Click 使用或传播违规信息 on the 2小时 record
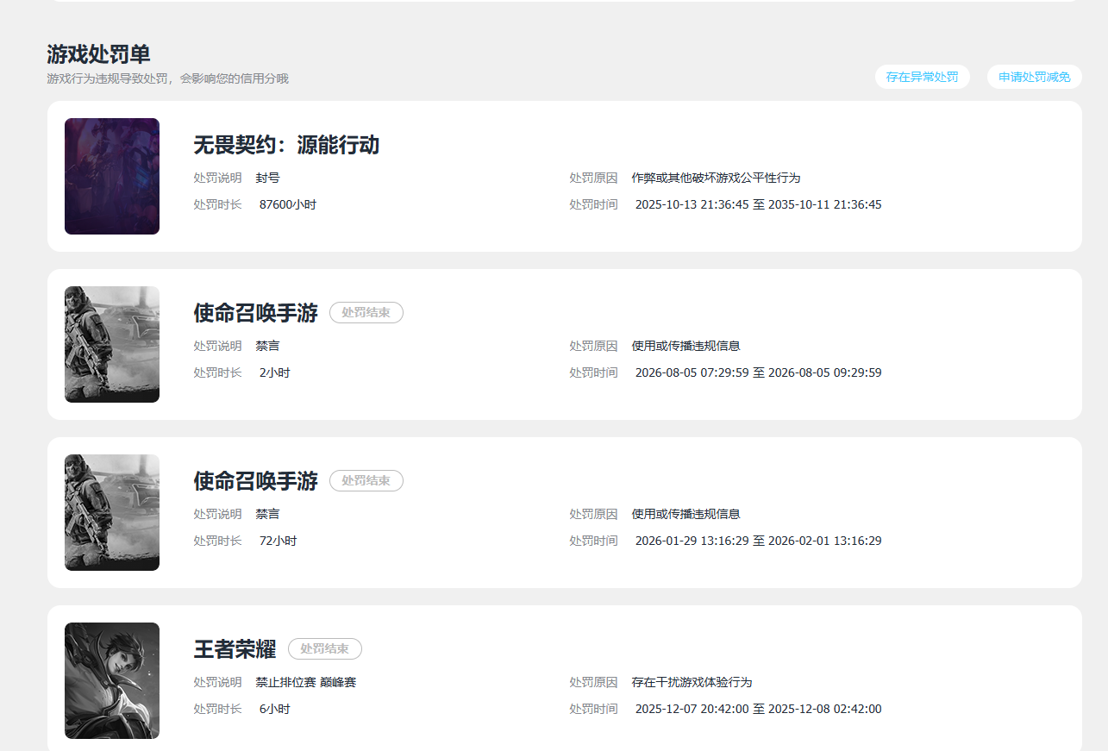1108x751 pixels. pos(685,347)
